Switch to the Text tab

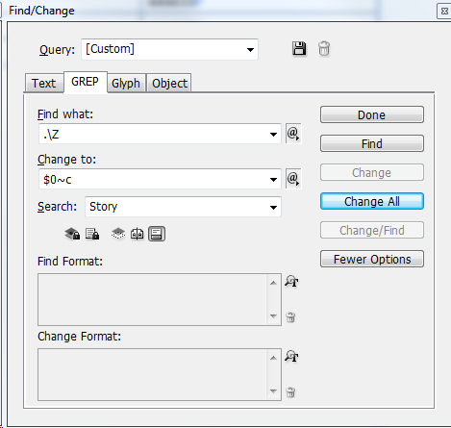tap(44, 83)
